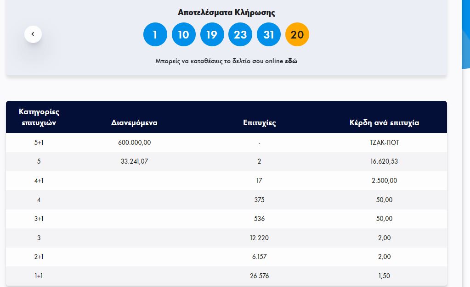Click the 600.000,00 distributed amount cell
Screen dimensions: 470x287
pos(134,143)
